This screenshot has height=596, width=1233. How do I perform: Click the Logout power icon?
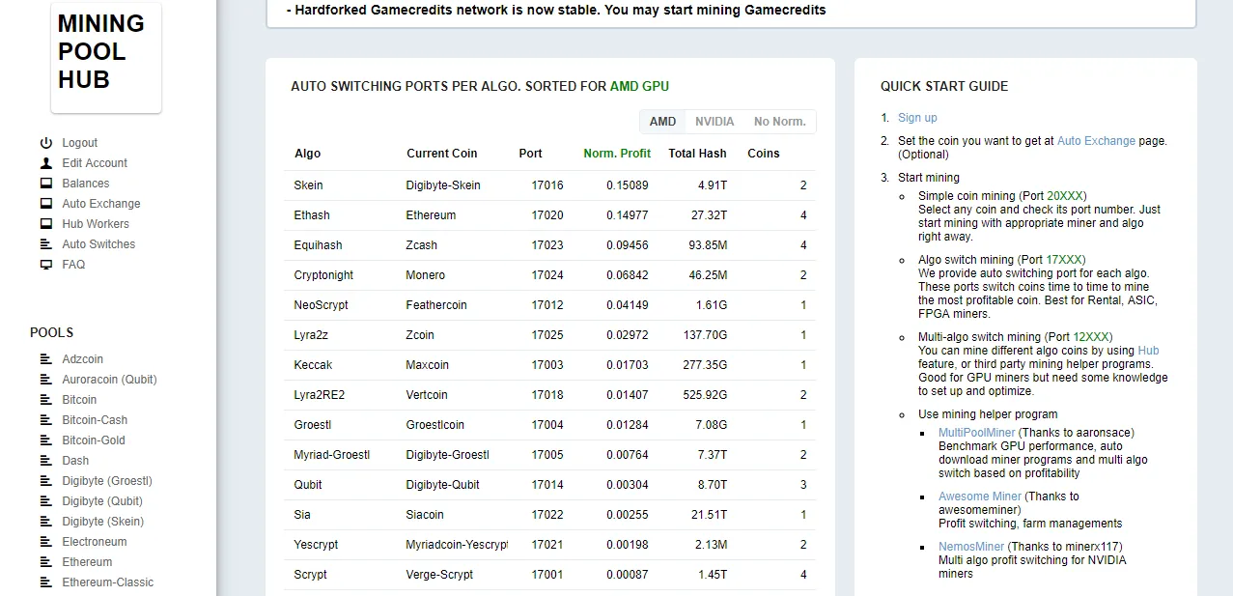[x=46, y=143]
